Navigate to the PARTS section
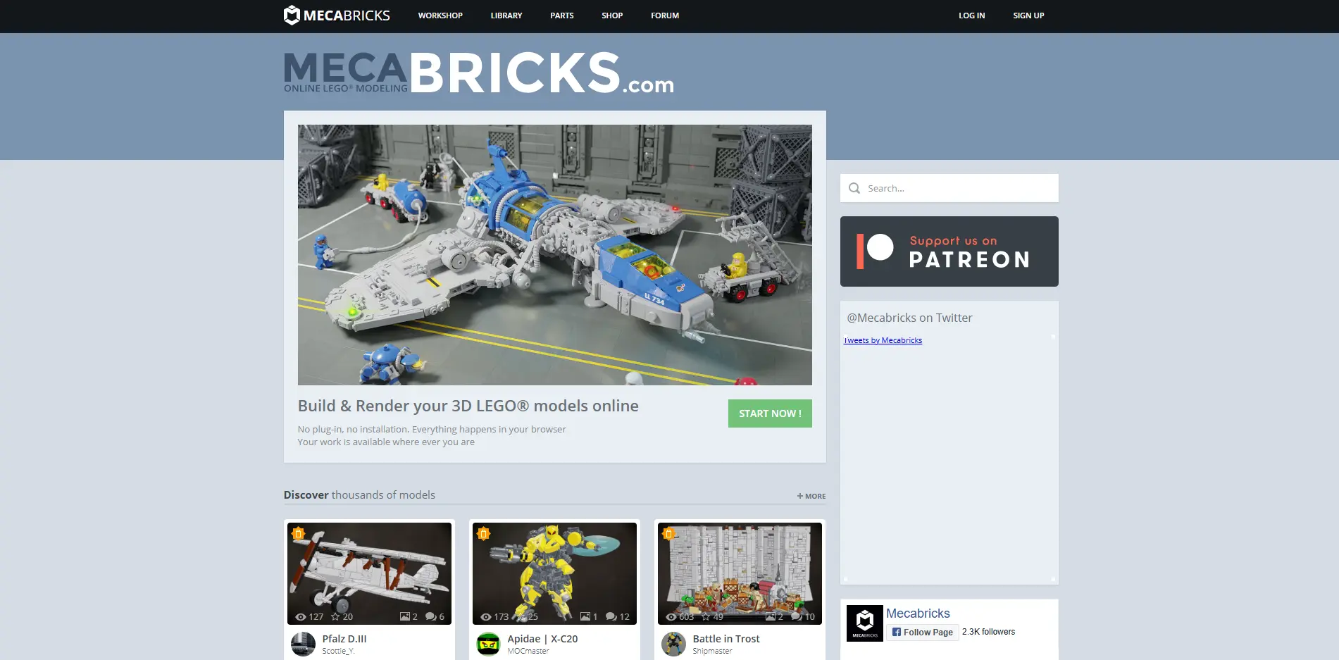The height and width of the screenshot is (660, 1339). (561, 15)
